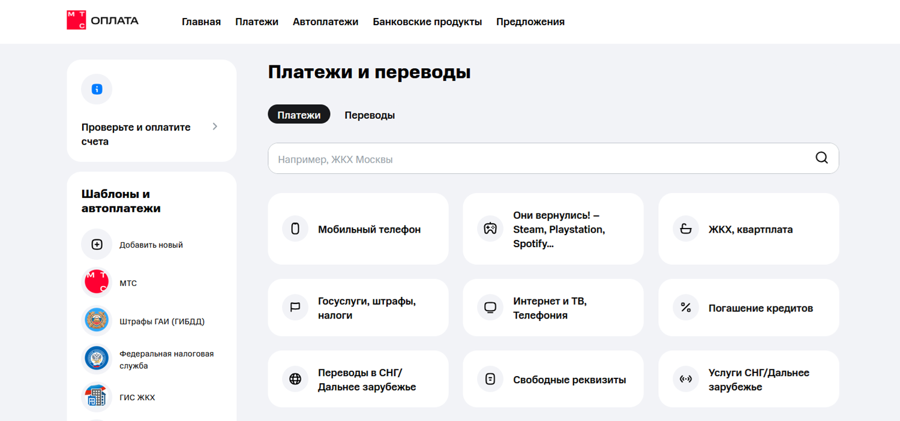Click the mobile phone icon

coord(295,228)
